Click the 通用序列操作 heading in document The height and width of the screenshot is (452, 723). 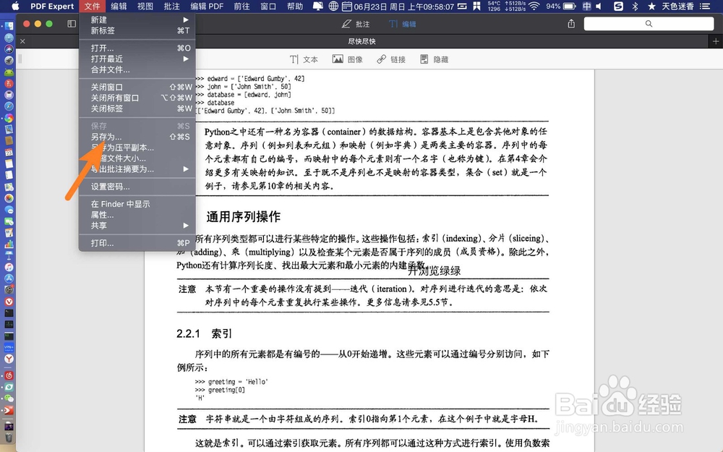pyautogui.click(x=244, y=217)
